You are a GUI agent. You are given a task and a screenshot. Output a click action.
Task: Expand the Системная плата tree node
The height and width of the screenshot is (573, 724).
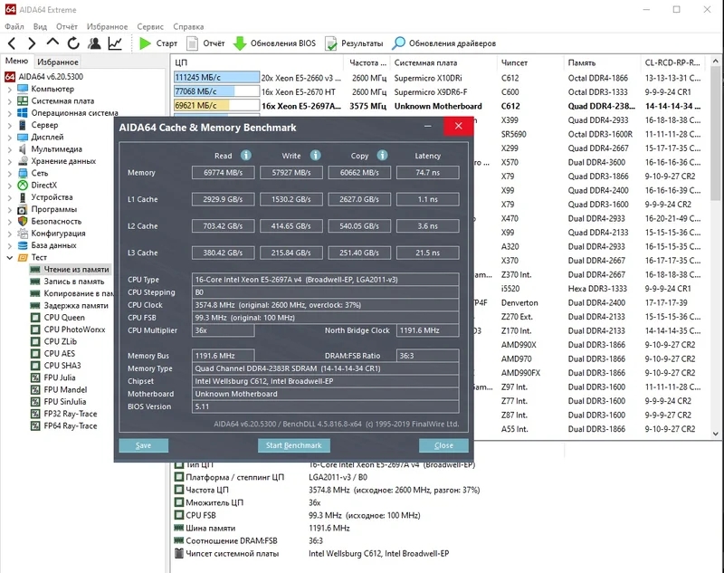(x=10, y=101)
